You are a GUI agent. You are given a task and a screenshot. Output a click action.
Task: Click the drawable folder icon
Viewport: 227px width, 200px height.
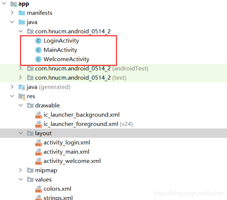[x=30, y=105]
